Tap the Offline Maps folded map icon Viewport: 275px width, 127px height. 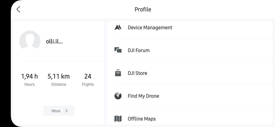pos(118,119)
